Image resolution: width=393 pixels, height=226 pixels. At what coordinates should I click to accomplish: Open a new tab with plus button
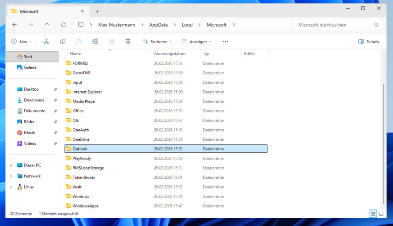click(x=97, y=11)
